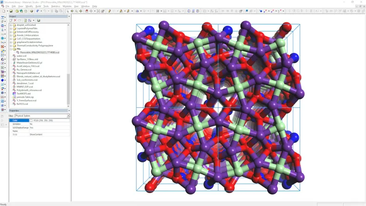
Task: Select the Translate move-arrows tool
Action: [81, 10]
